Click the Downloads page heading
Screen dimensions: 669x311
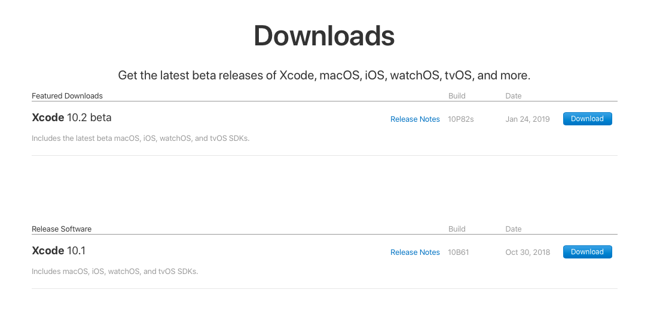324,36
